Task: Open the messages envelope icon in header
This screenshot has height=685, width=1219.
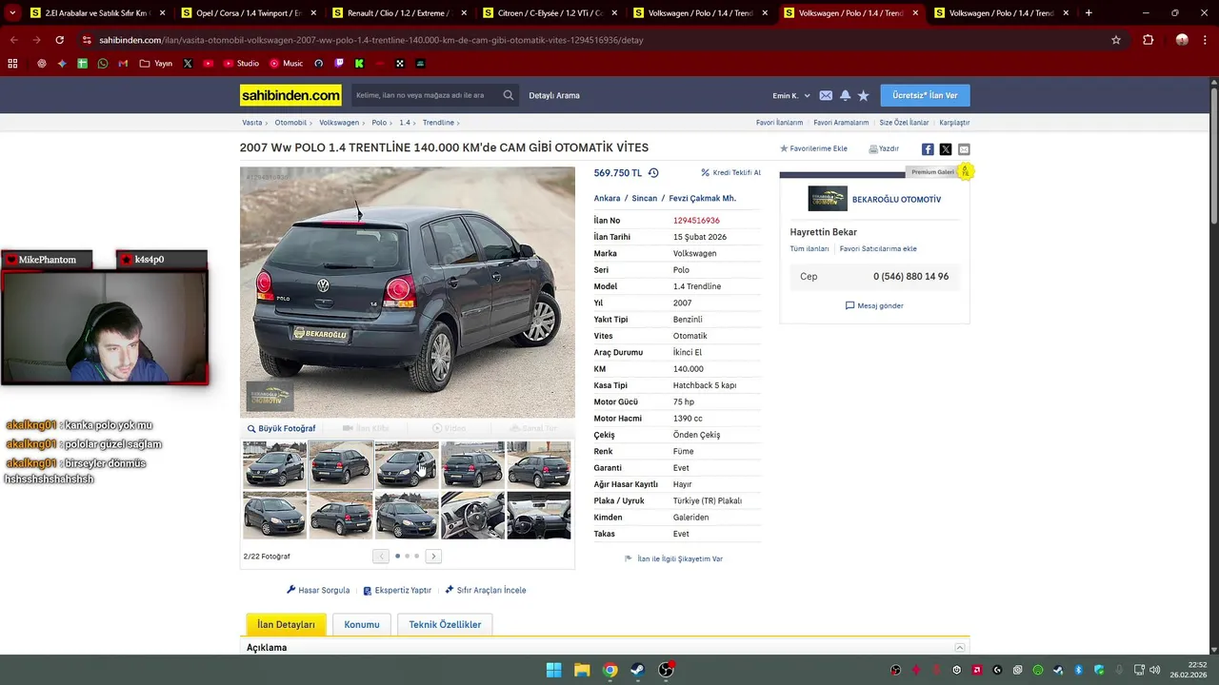Action: (826, 95)
